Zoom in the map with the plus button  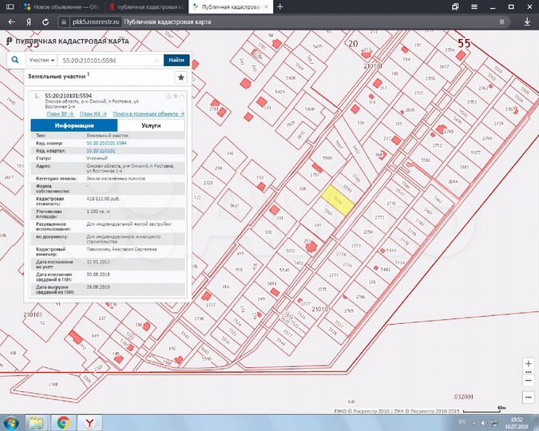(x=529, y=364)
